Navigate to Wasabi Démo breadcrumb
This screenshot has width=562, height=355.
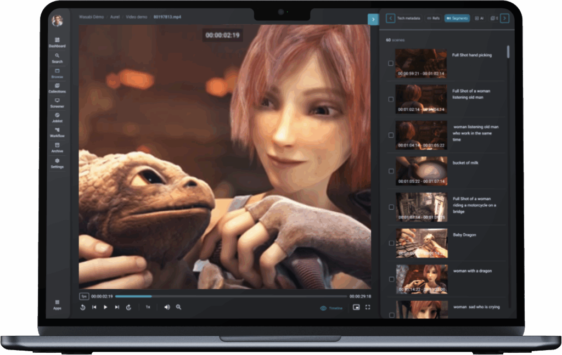91,17
